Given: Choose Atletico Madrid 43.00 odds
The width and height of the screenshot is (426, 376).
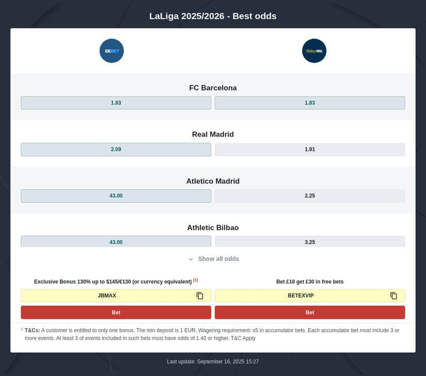Looking at the screenshot, I should pos(116,196).
